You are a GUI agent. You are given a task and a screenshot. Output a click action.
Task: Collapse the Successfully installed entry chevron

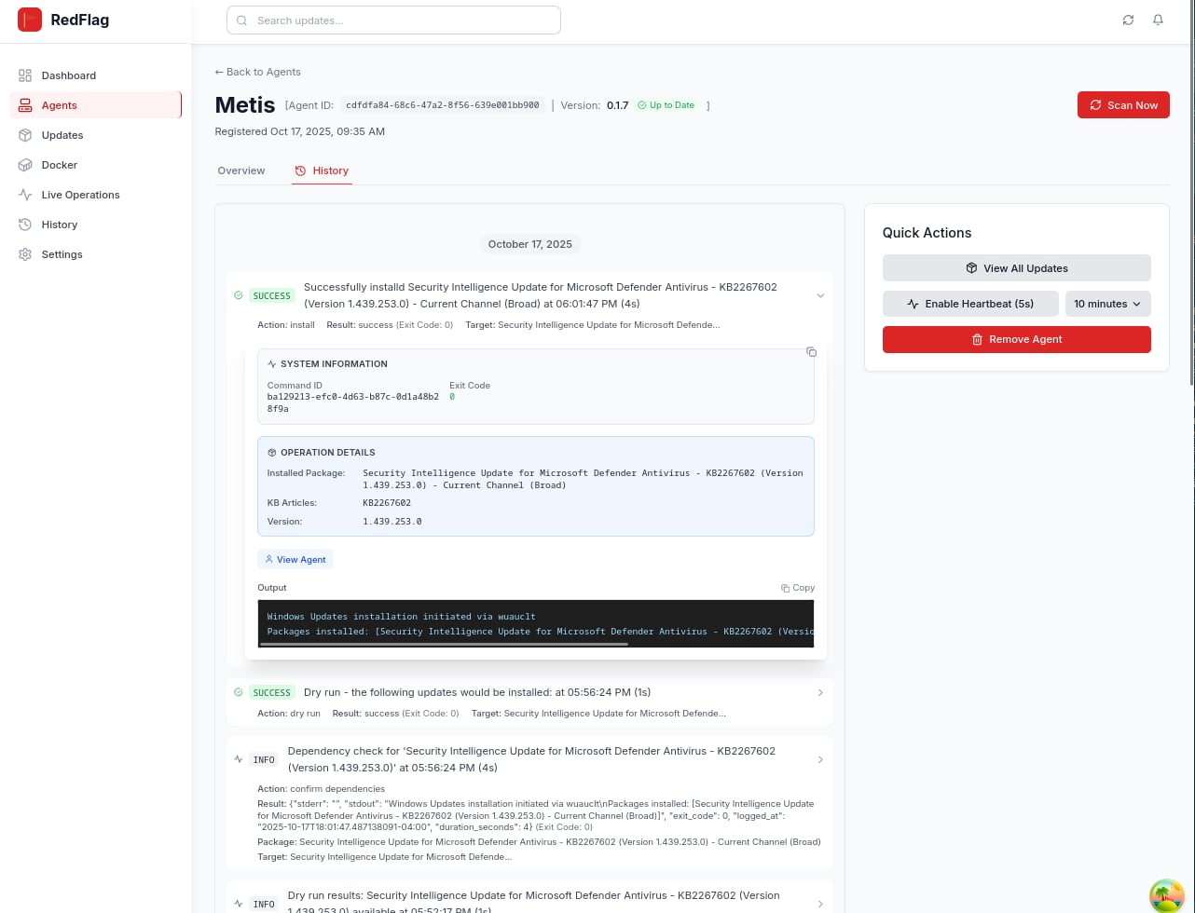pos(820,295)
